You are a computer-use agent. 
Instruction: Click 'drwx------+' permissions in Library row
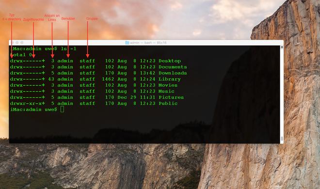[x=27, y=79]
